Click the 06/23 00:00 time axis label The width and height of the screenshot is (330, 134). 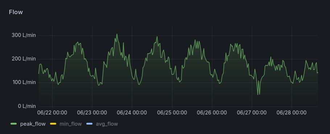click(92, 113)
